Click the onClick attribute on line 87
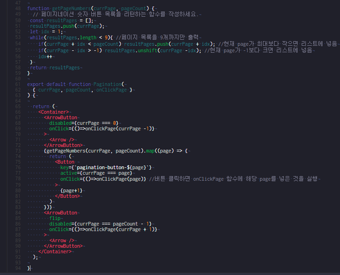Screen dimensions: 340x275 coord(59,229)
